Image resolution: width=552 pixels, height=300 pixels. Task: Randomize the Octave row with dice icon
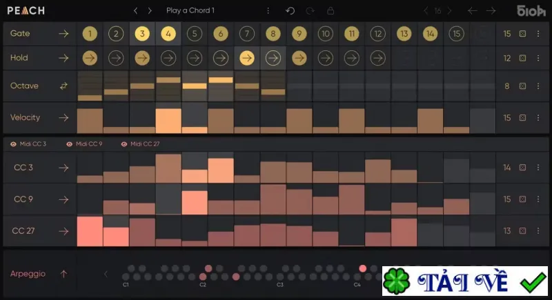click(x=523, y=86)
